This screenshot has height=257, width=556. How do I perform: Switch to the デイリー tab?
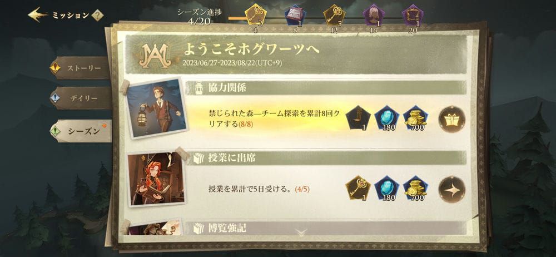click(80, 98)
